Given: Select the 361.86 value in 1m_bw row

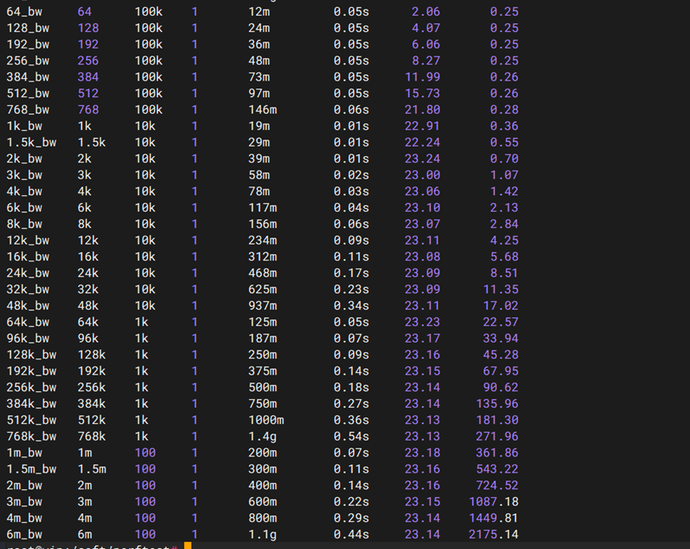Looking at the screenshot, I should [496, 453].
